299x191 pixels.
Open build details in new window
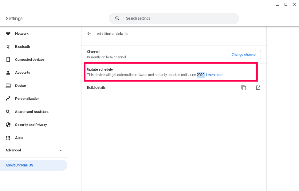click(258, 87)
